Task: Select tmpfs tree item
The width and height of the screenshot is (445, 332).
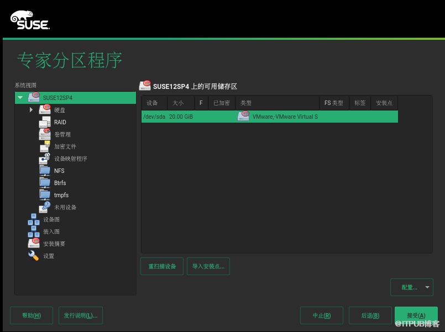Action: coord(61,196)
